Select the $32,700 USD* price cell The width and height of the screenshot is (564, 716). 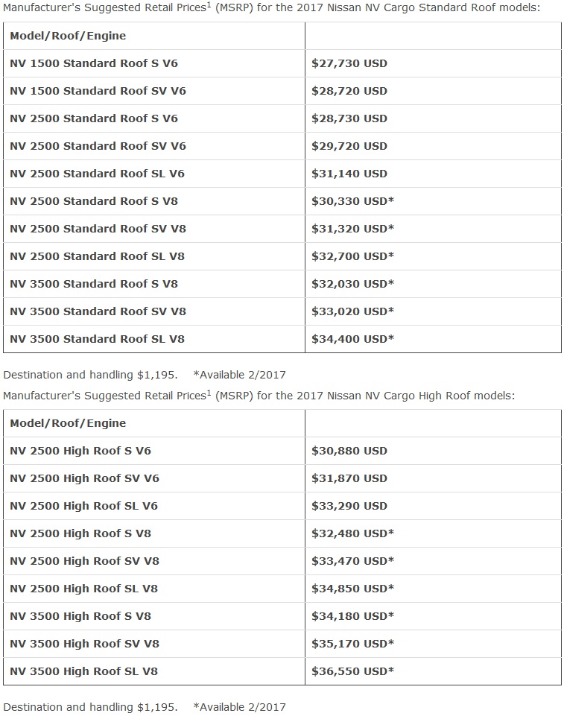click(x=352, y=256)
